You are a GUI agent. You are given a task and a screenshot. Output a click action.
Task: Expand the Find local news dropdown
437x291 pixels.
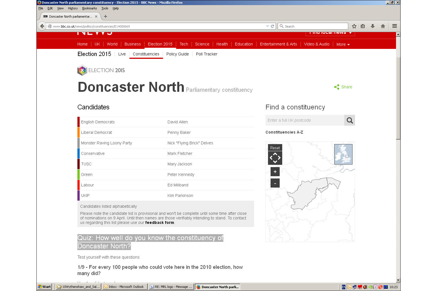[330, 33]
